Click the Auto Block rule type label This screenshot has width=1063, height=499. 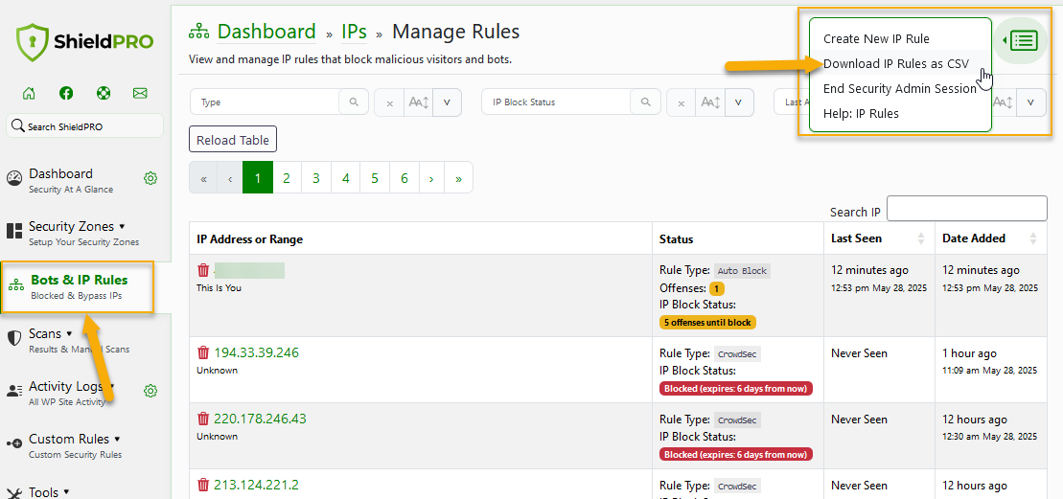742,271
